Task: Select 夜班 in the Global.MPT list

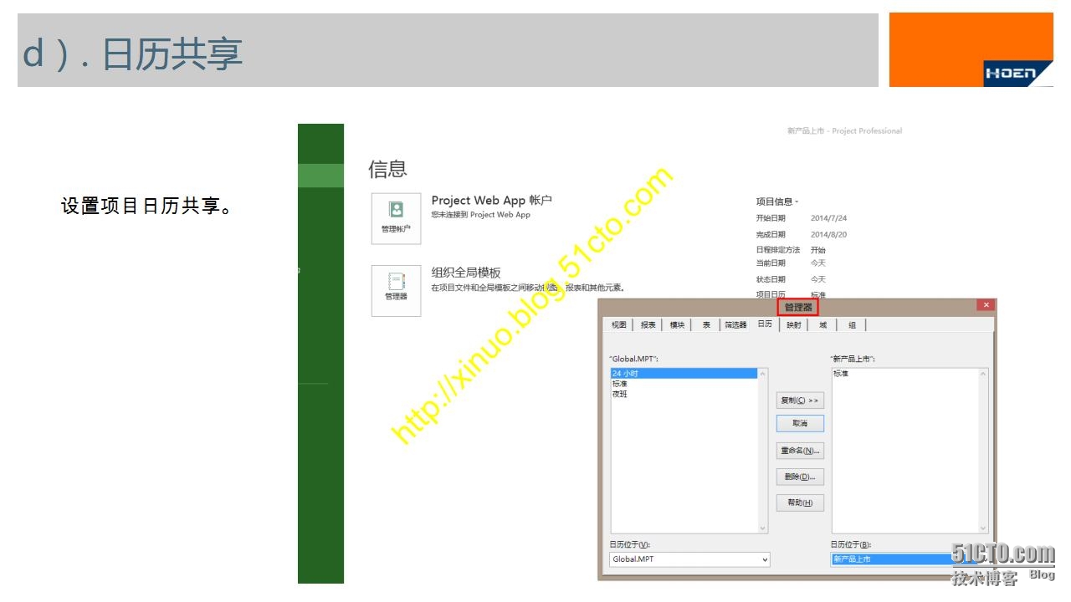Action: coord(684,394)
